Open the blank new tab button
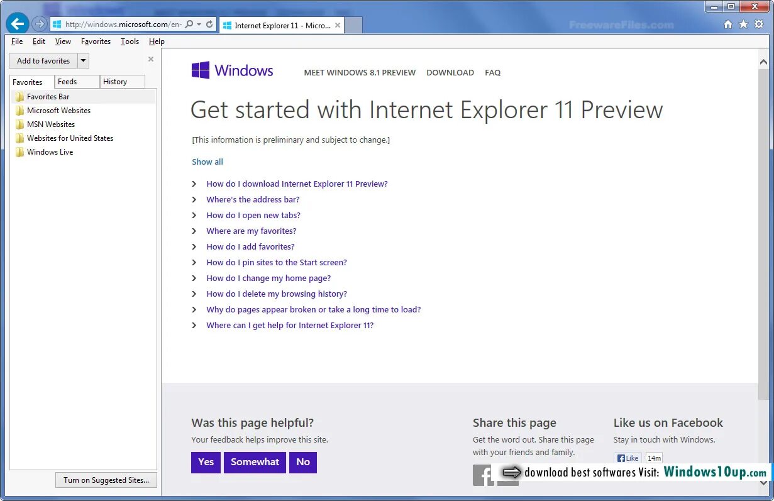The image size is (774, 501). coord(353,26)
